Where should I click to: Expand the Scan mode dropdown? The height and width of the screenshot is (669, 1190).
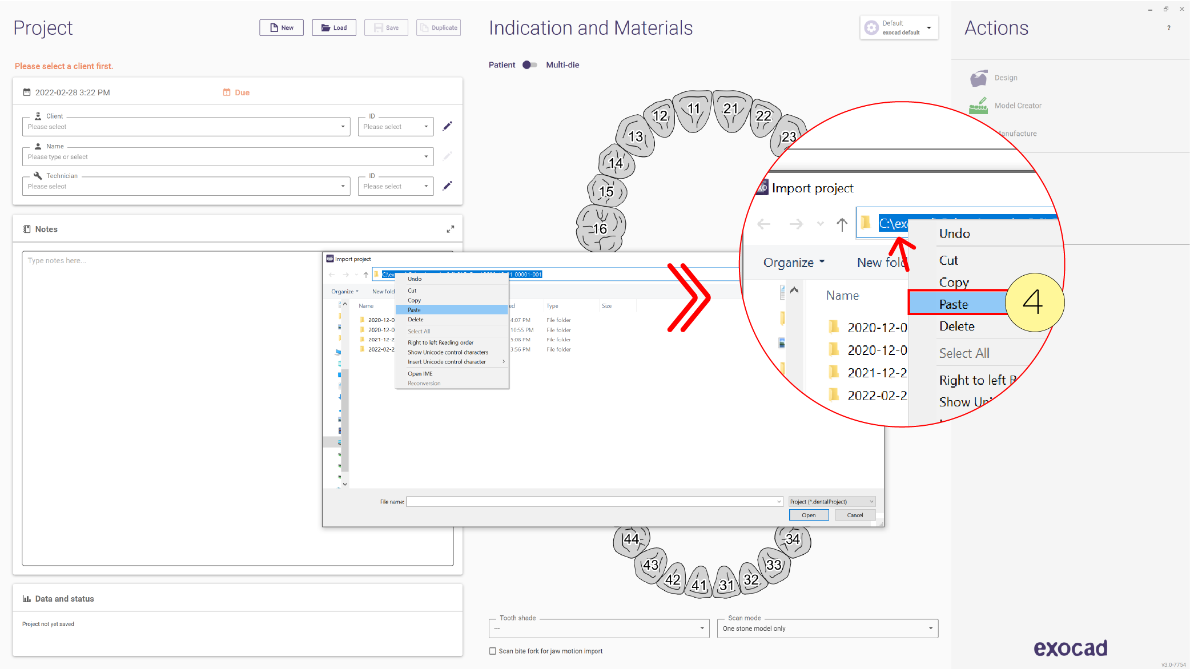827,628
